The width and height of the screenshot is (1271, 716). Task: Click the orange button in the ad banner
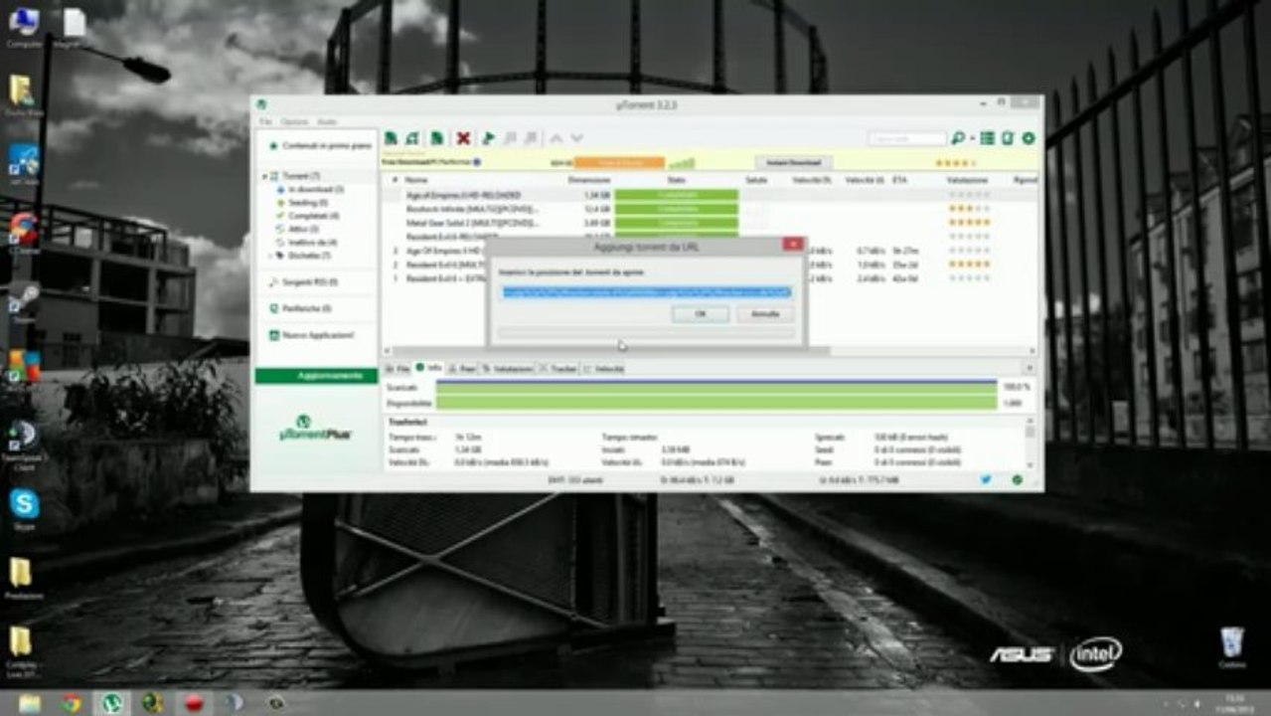(619, 162)
